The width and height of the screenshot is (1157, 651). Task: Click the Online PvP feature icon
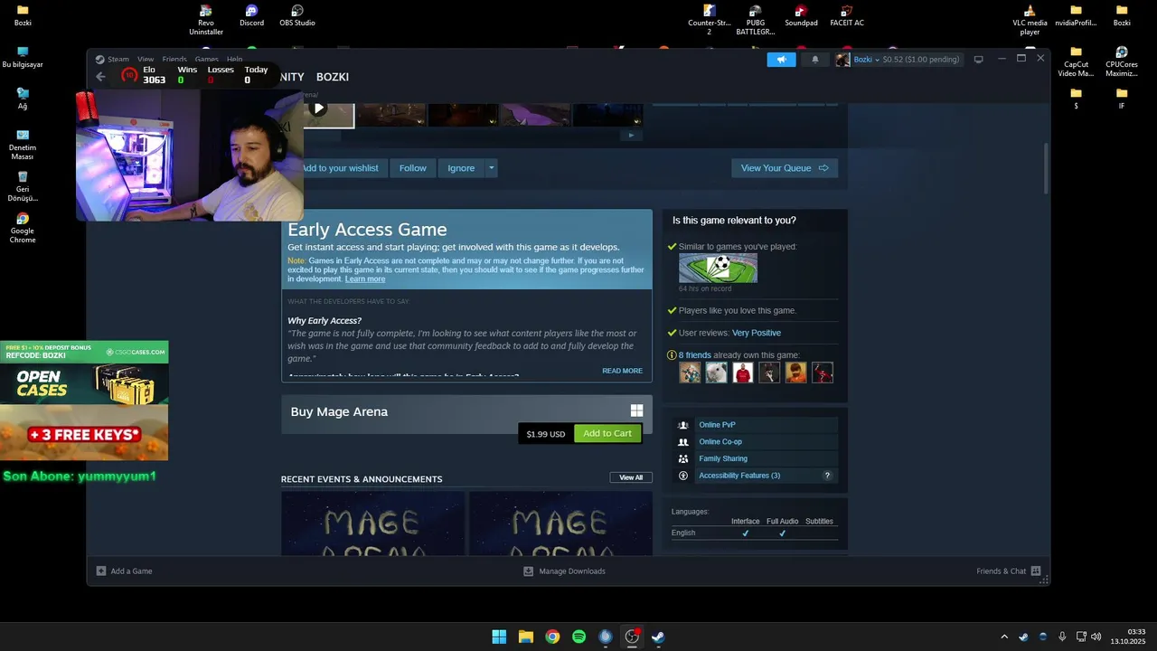683,425
